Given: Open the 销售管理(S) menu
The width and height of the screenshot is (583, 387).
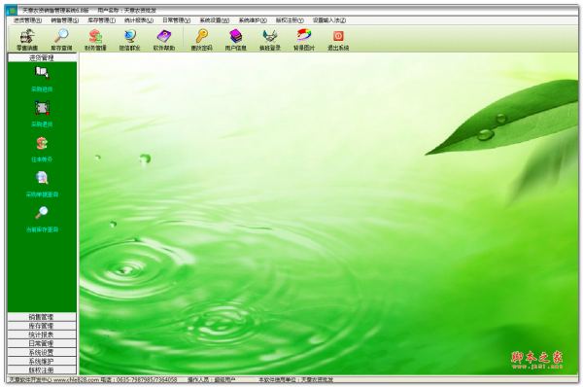Looking at the screenshot, I should [65, 20].
